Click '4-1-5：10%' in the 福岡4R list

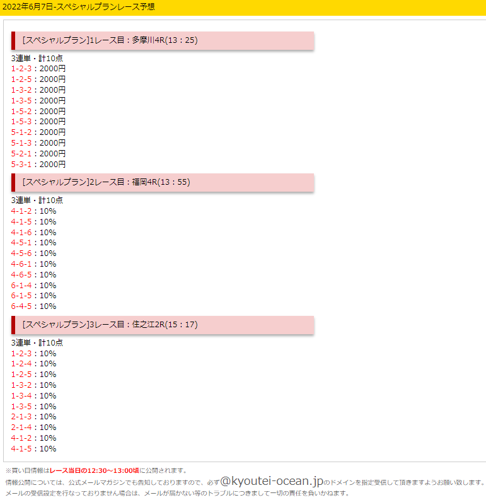click(x=34, y=221)
